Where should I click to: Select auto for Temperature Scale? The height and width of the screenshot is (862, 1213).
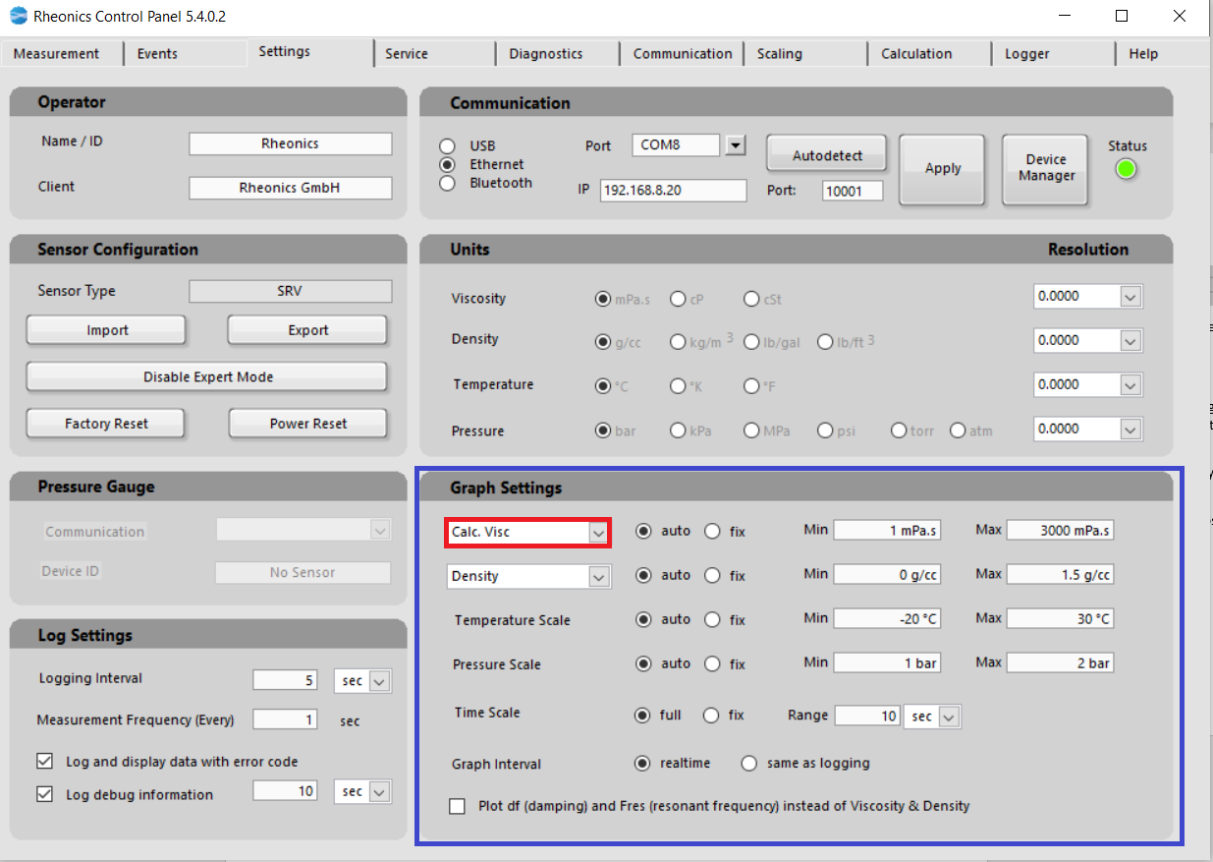click(x=643, y=619)
